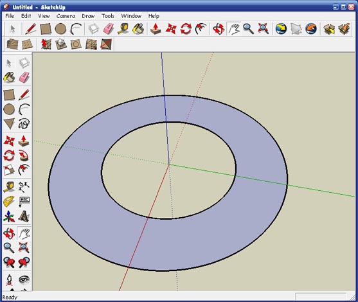Open Get Models from 3D Warehouse

click(x=329, y=29)
